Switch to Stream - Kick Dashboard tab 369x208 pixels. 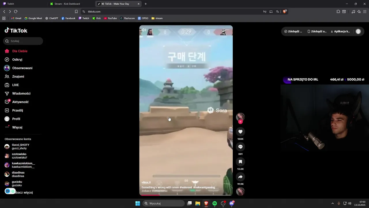(x=71, y=4)
